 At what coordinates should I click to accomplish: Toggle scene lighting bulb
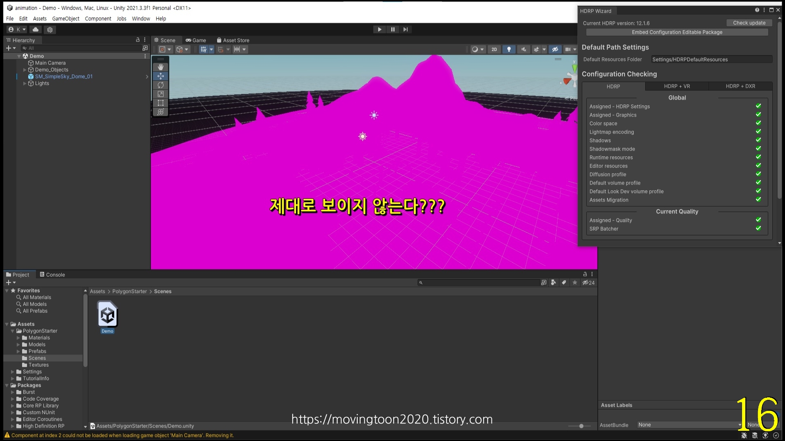509,49
